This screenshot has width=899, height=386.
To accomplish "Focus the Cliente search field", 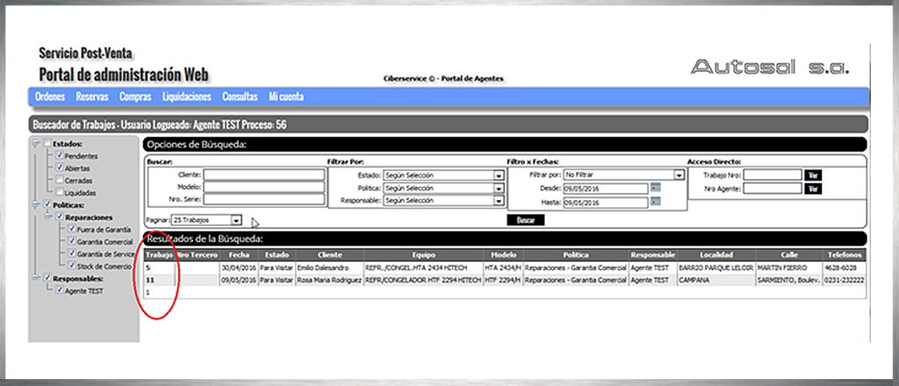I will (x=264, y=175).
